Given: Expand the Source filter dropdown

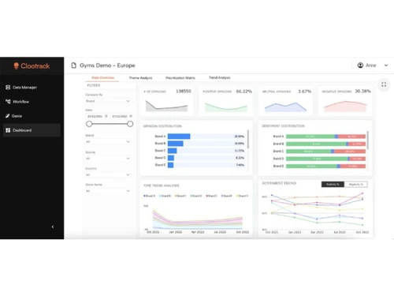Looking at the screenshot, I should click(108, 159).
